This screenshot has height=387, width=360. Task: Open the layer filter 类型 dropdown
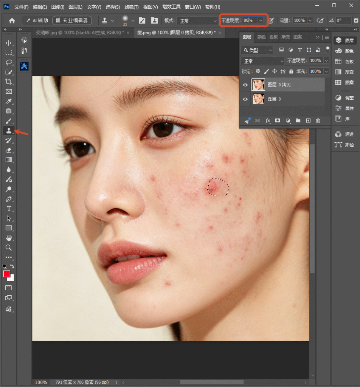coord(257,50)
